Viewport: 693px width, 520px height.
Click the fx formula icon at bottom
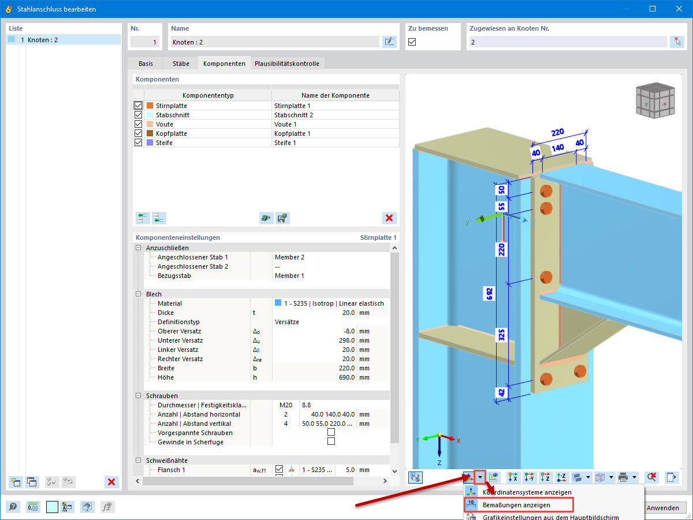coord(107,507)
